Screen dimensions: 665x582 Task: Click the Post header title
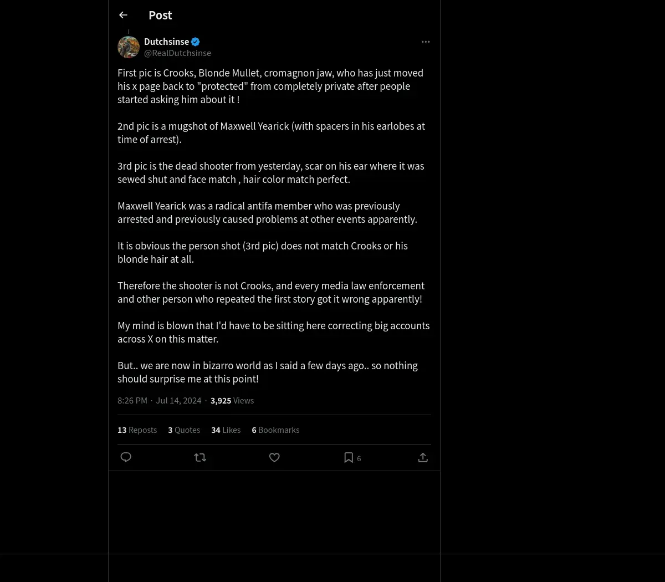click(x=160, y=15)
